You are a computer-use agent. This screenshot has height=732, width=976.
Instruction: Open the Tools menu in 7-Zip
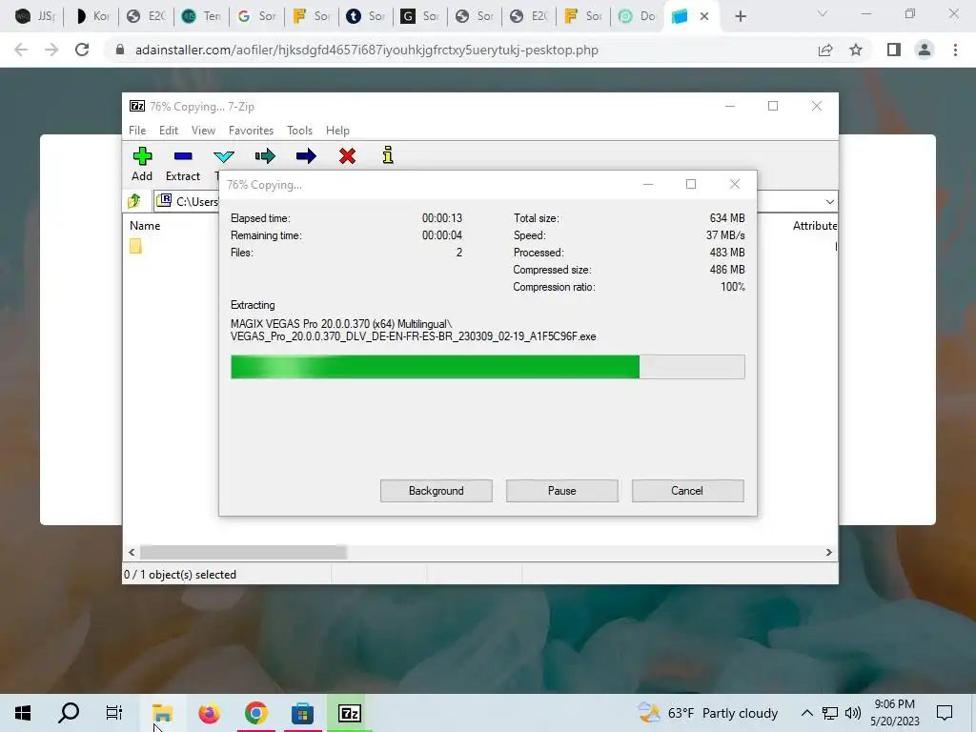click(x=299, y=130)
